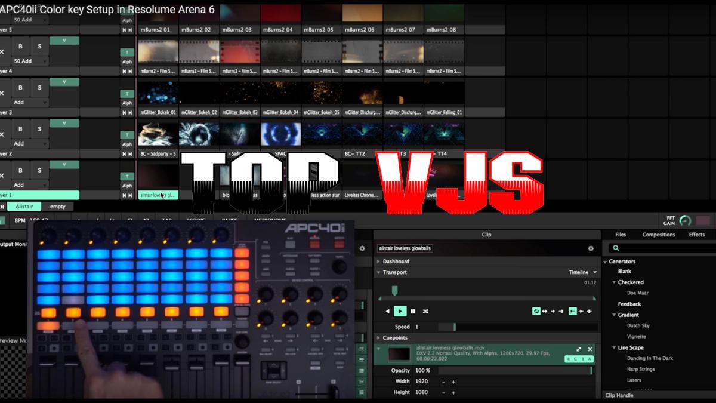The height and width of the screenshot is (403, 716).
Task: Click the transport timeline playhead marker
Action: coord(394,291)
